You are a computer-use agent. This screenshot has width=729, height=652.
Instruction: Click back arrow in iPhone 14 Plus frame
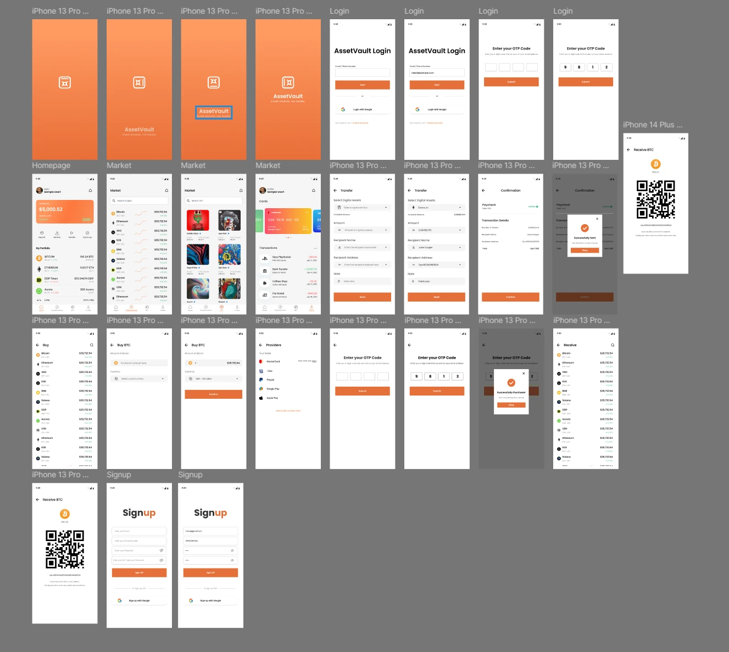click(628, 149)
